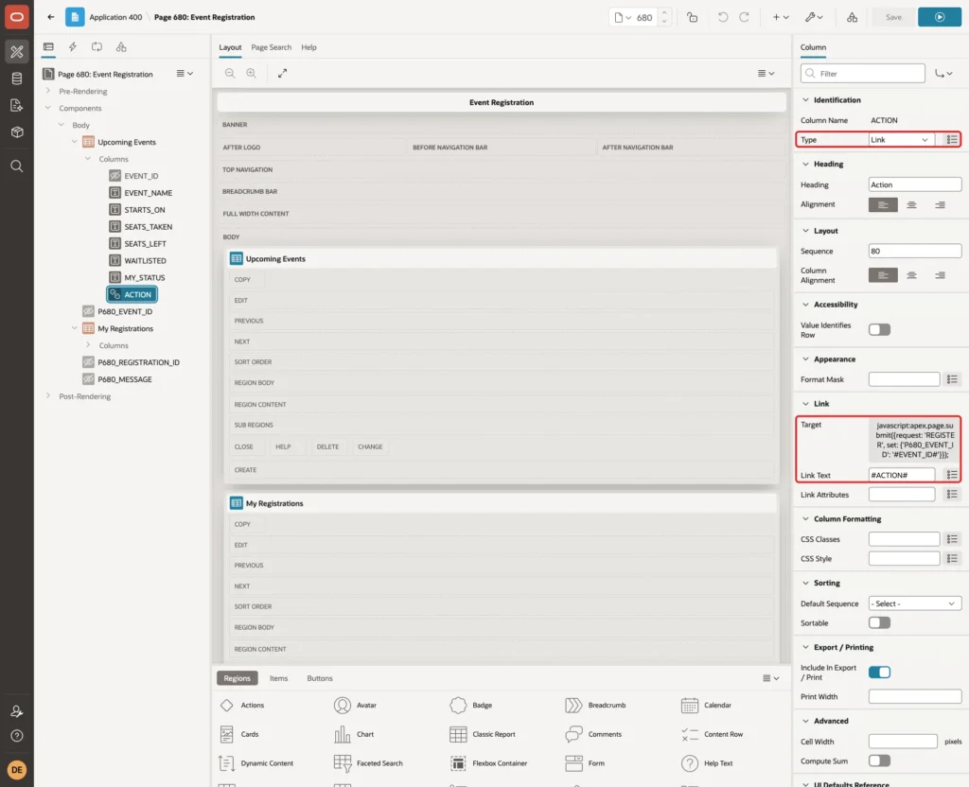Click the link Target property button

point(915,440)
